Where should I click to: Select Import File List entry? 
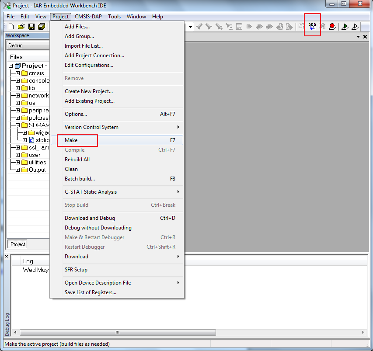pos(117,46)
